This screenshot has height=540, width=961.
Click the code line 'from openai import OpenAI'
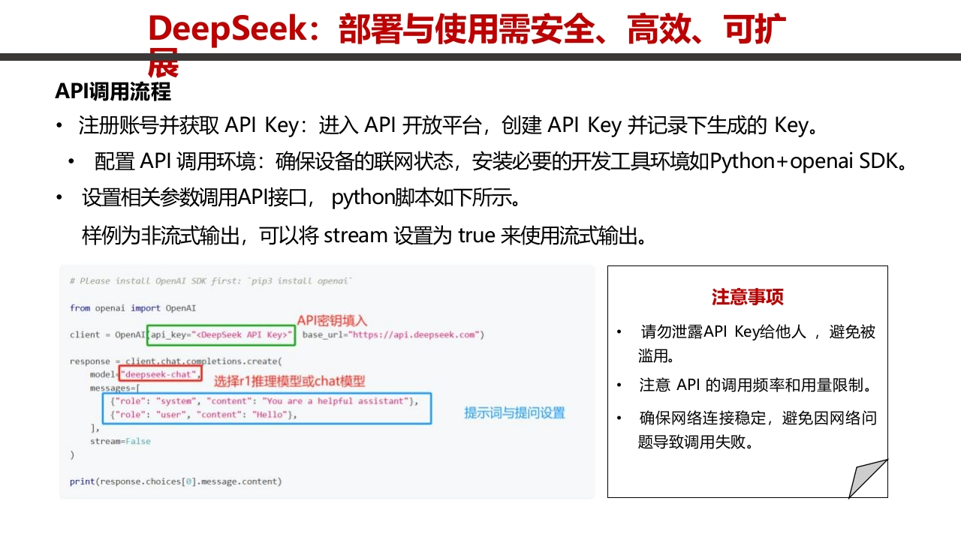click(x=133, y=307)
